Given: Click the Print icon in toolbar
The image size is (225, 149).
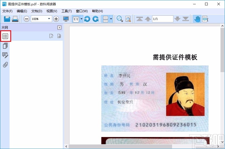Looking at the screenshot, I should [15, 19].
